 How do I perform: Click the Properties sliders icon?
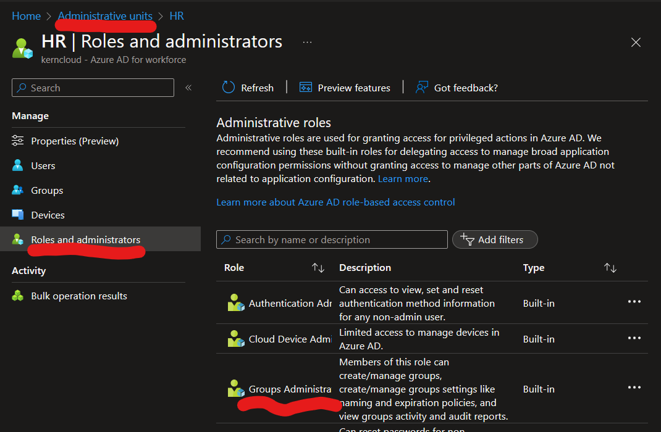(18, 141)
